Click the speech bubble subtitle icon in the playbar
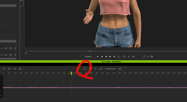 click(124, 56)
